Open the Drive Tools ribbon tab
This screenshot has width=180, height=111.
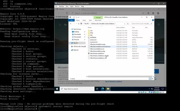point(98,20)
